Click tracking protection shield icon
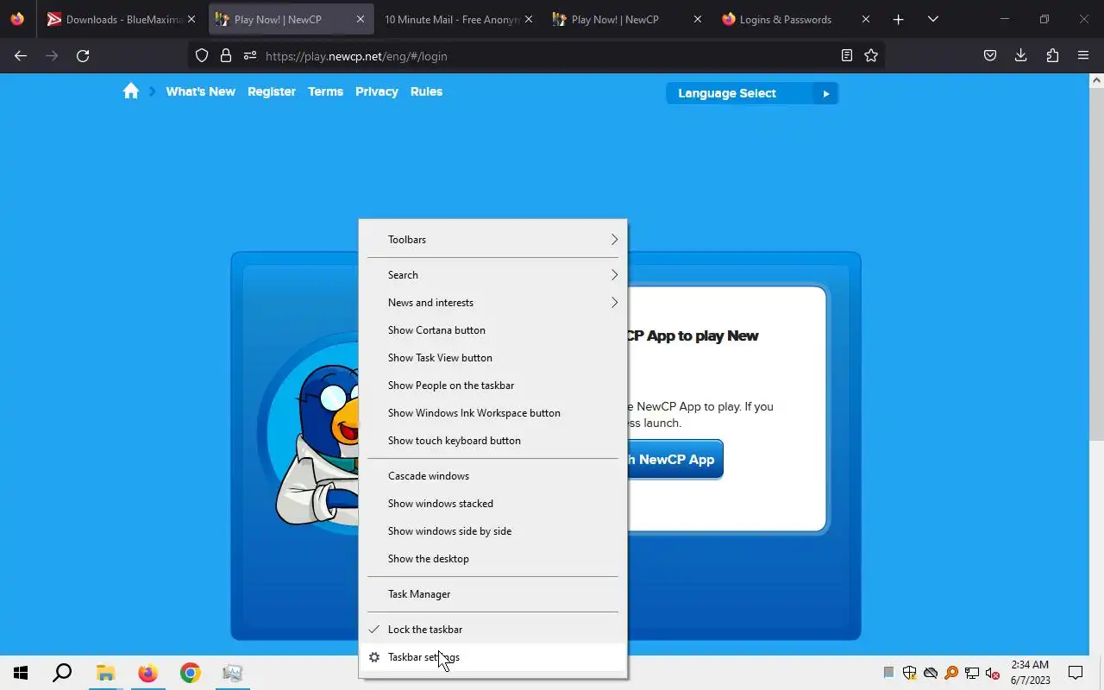Image resolution: width=1104 pixels, height=690 pixels. (x=202, y=56)
